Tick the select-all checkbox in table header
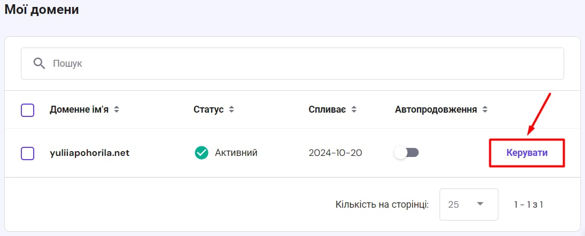This screenshot has height=236, width=585. (x=28, y=110)
